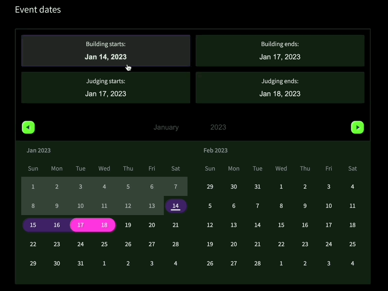Open the Judging starts date field
Screen dimensions: 388x291
click(106, 88)
